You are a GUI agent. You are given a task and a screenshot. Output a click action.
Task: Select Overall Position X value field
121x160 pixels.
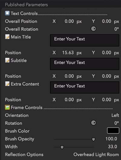[x=69, y=21]
